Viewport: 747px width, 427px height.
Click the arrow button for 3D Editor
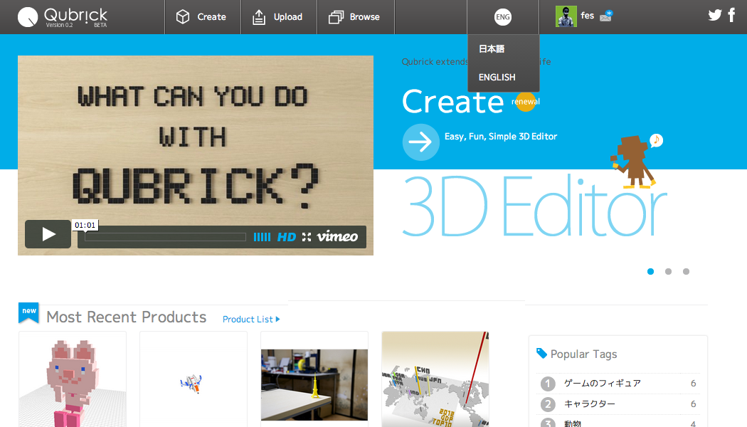(x=420, y=142)
